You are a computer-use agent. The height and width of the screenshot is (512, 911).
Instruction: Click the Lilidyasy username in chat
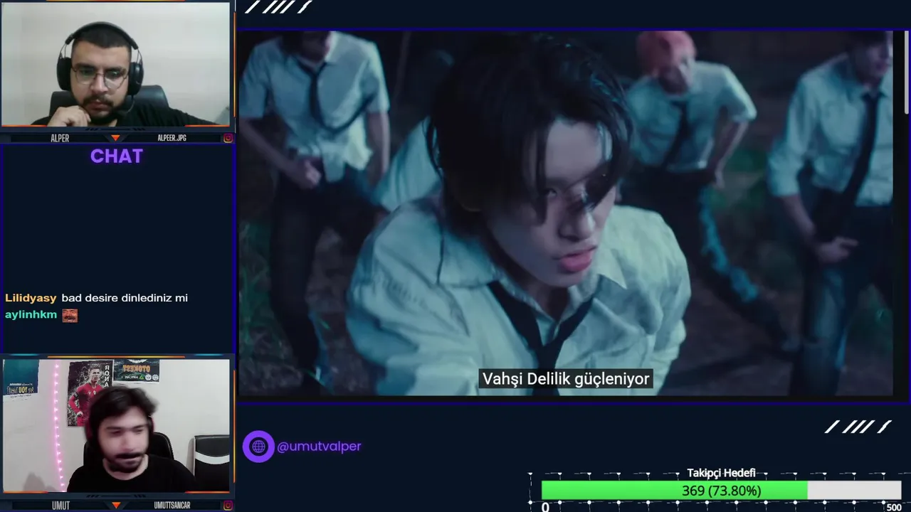(x=31, y=298)
